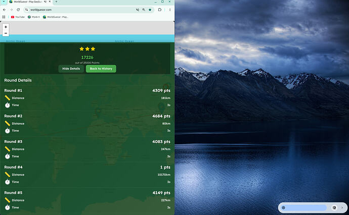This screenshot has width=349, height=215.
Task: Click the 80km distance value
Action: point(166,124)
